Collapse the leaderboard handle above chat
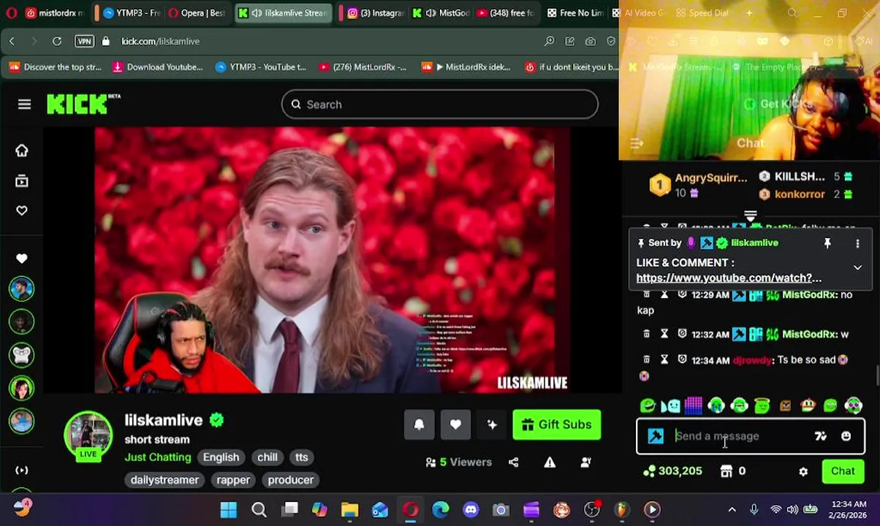The image size is (880, 526). (750, 216)
